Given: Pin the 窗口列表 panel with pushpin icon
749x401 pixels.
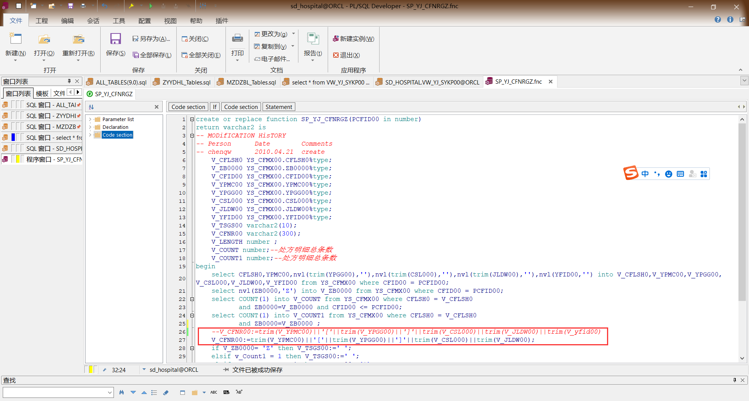Looking at the screenshot, I should [69, 81].
